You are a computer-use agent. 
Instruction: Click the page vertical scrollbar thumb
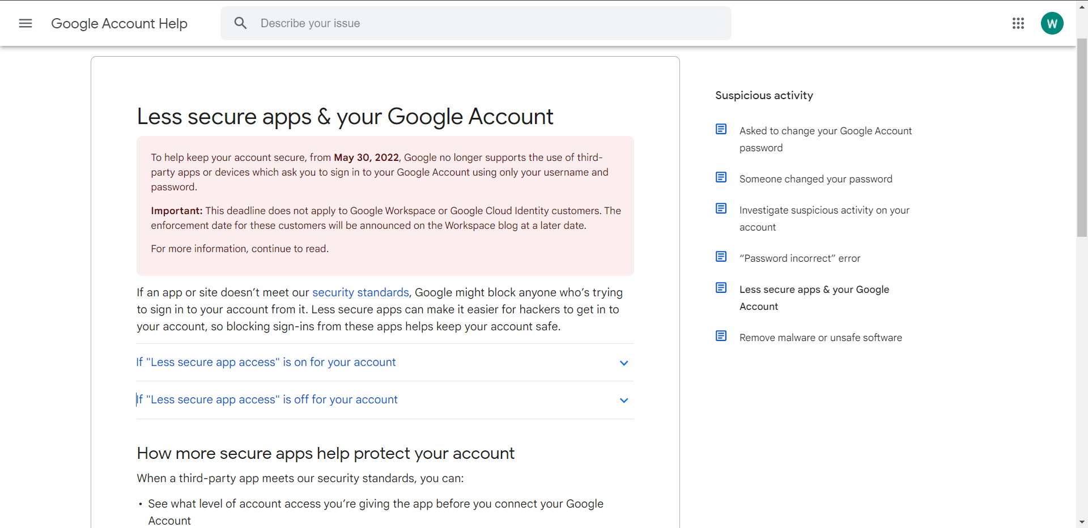(x=1082, y=138)
